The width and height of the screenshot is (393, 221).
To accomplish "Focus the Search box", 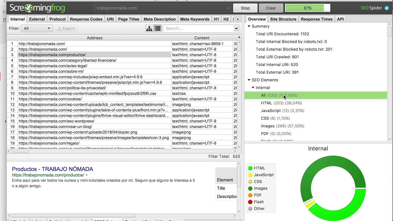I will [198, 29].
